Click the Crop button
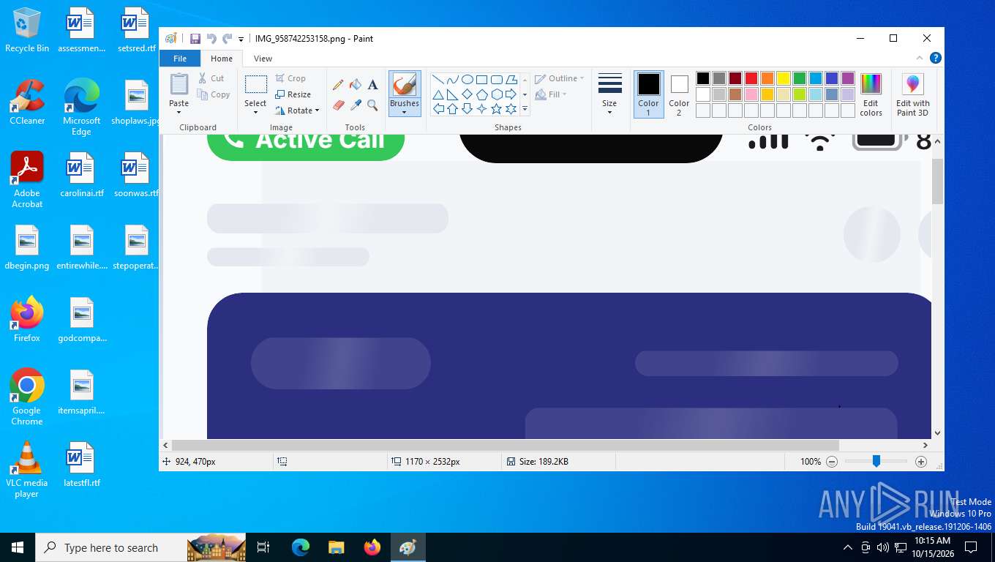Viewport: 995px width, 562px height. pos(291,78)
